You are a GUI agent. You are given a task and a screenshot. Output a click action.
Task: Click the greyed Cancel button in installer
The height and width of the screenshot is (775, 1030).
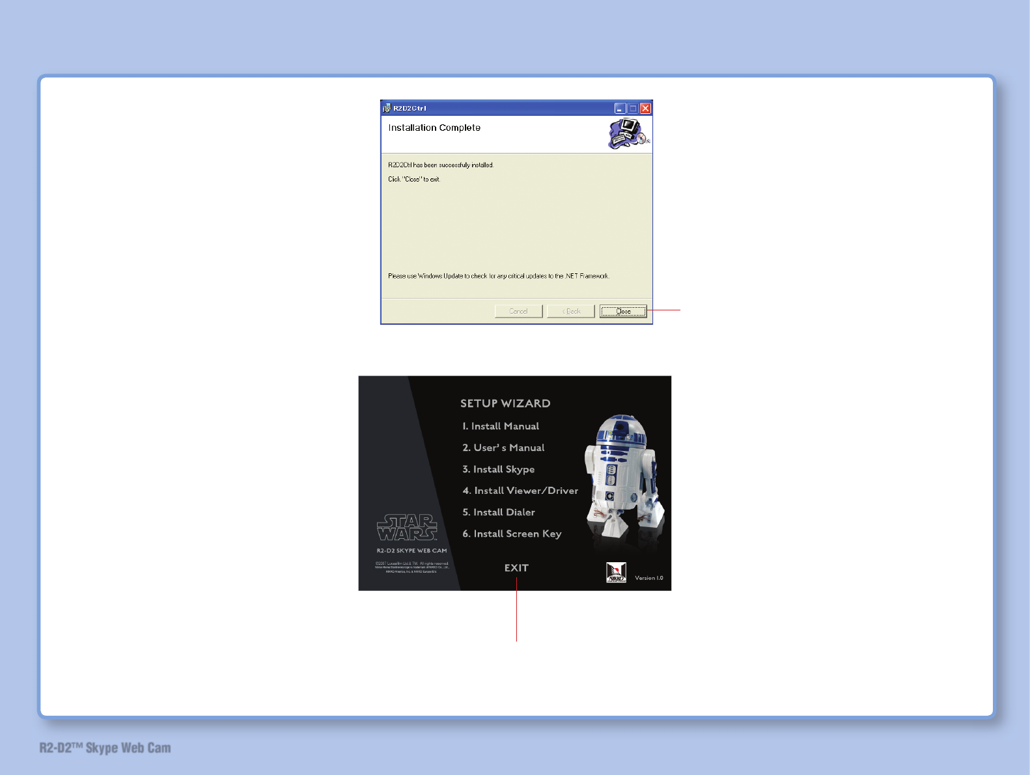pos(518,311)
